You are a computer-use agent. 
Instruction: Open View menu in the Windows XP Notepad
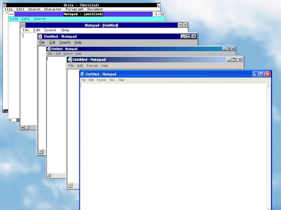click(x=112, y=80)
